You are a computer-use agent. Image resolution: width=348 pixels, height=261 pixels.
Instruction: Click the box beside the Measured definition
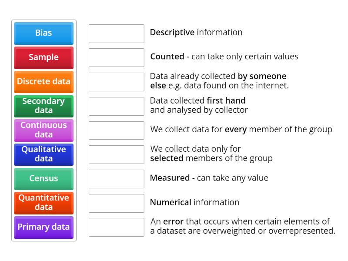click(116, 178)
